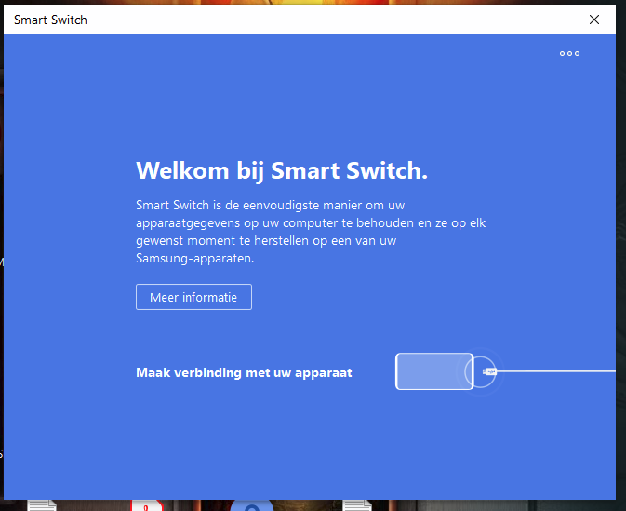The height and width of the screenshot is (511, 626).
Task: Click the Welkom bij Smart Switch heading
Action: tap(282, 171)
